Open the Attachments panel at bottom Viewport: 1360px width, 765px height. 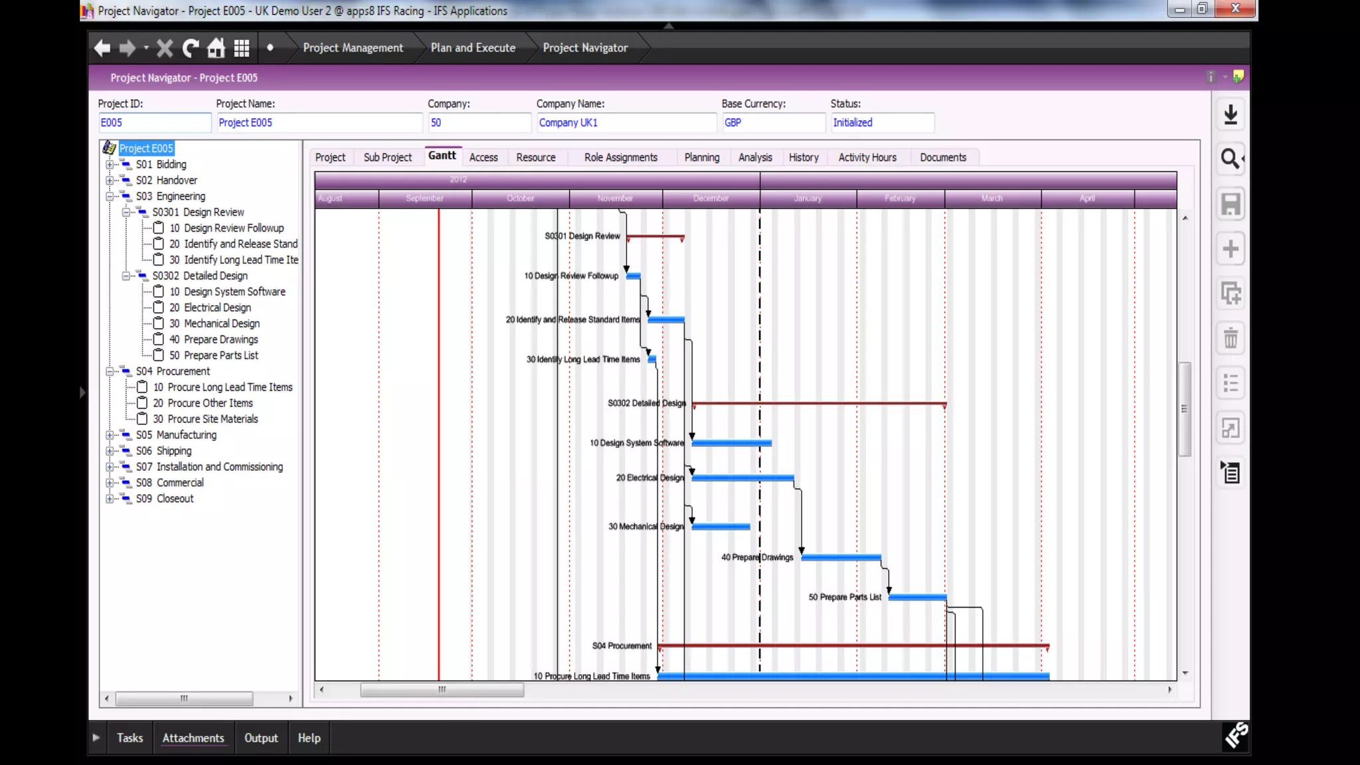[x=193, y=738]
